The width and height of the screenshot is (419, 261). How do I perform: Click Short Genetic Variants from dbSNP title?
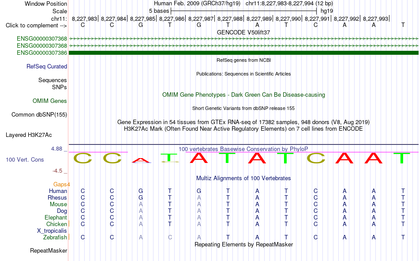[243, 108]
